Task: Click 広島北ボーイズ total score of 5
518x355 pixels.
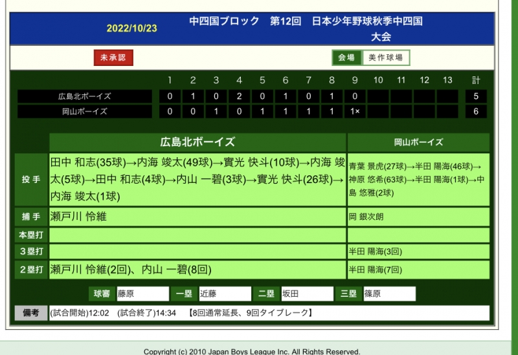Action: pos(476,96)
